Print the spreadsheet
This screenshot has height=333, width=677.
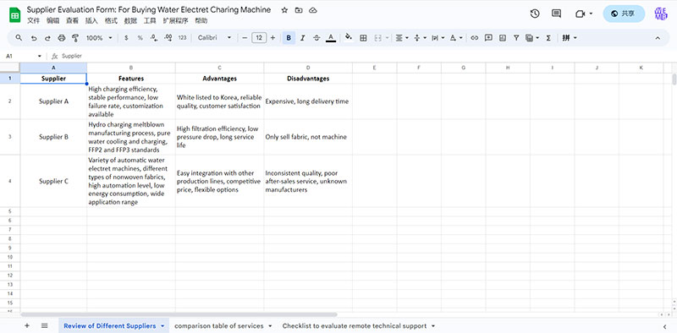[61, 38]
